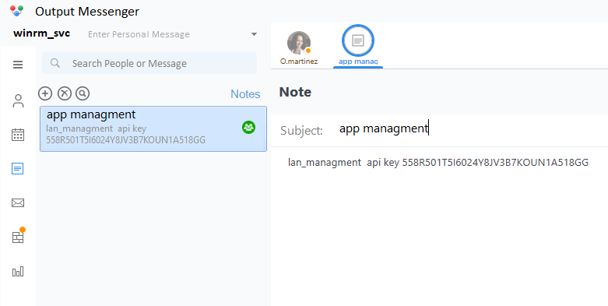Select the app managment note list item
Viewport: 608px width, 306px height.
tap(153, 128)
